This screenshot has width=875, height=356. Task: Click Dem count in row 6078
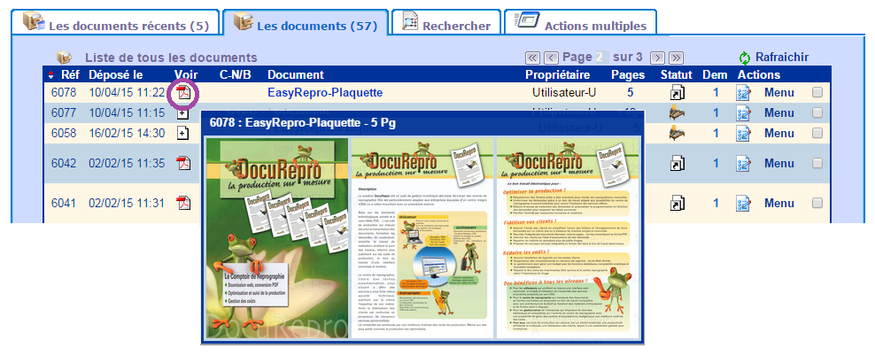(716, 93)
